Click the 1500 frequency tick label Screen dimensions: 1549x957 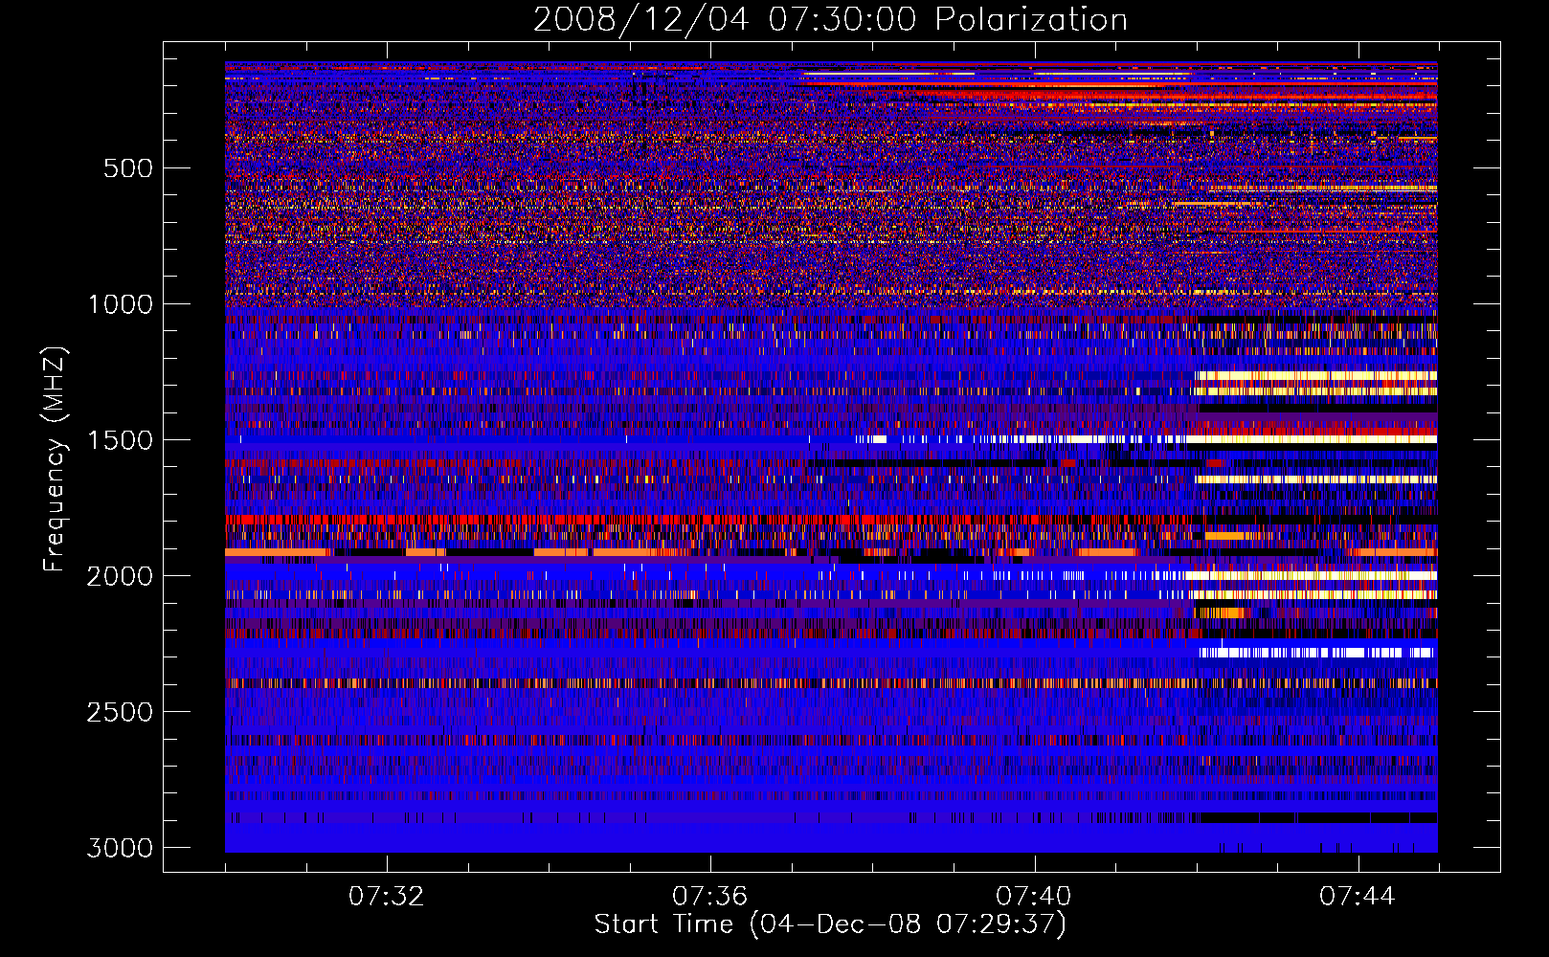pyautogui.click(x=120, y=440)
